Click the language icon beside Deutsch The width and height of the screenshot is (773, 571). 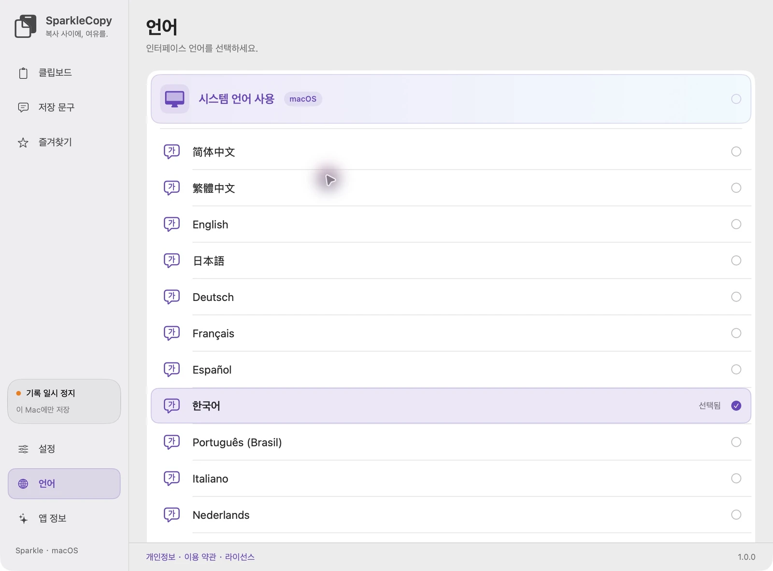172,297
